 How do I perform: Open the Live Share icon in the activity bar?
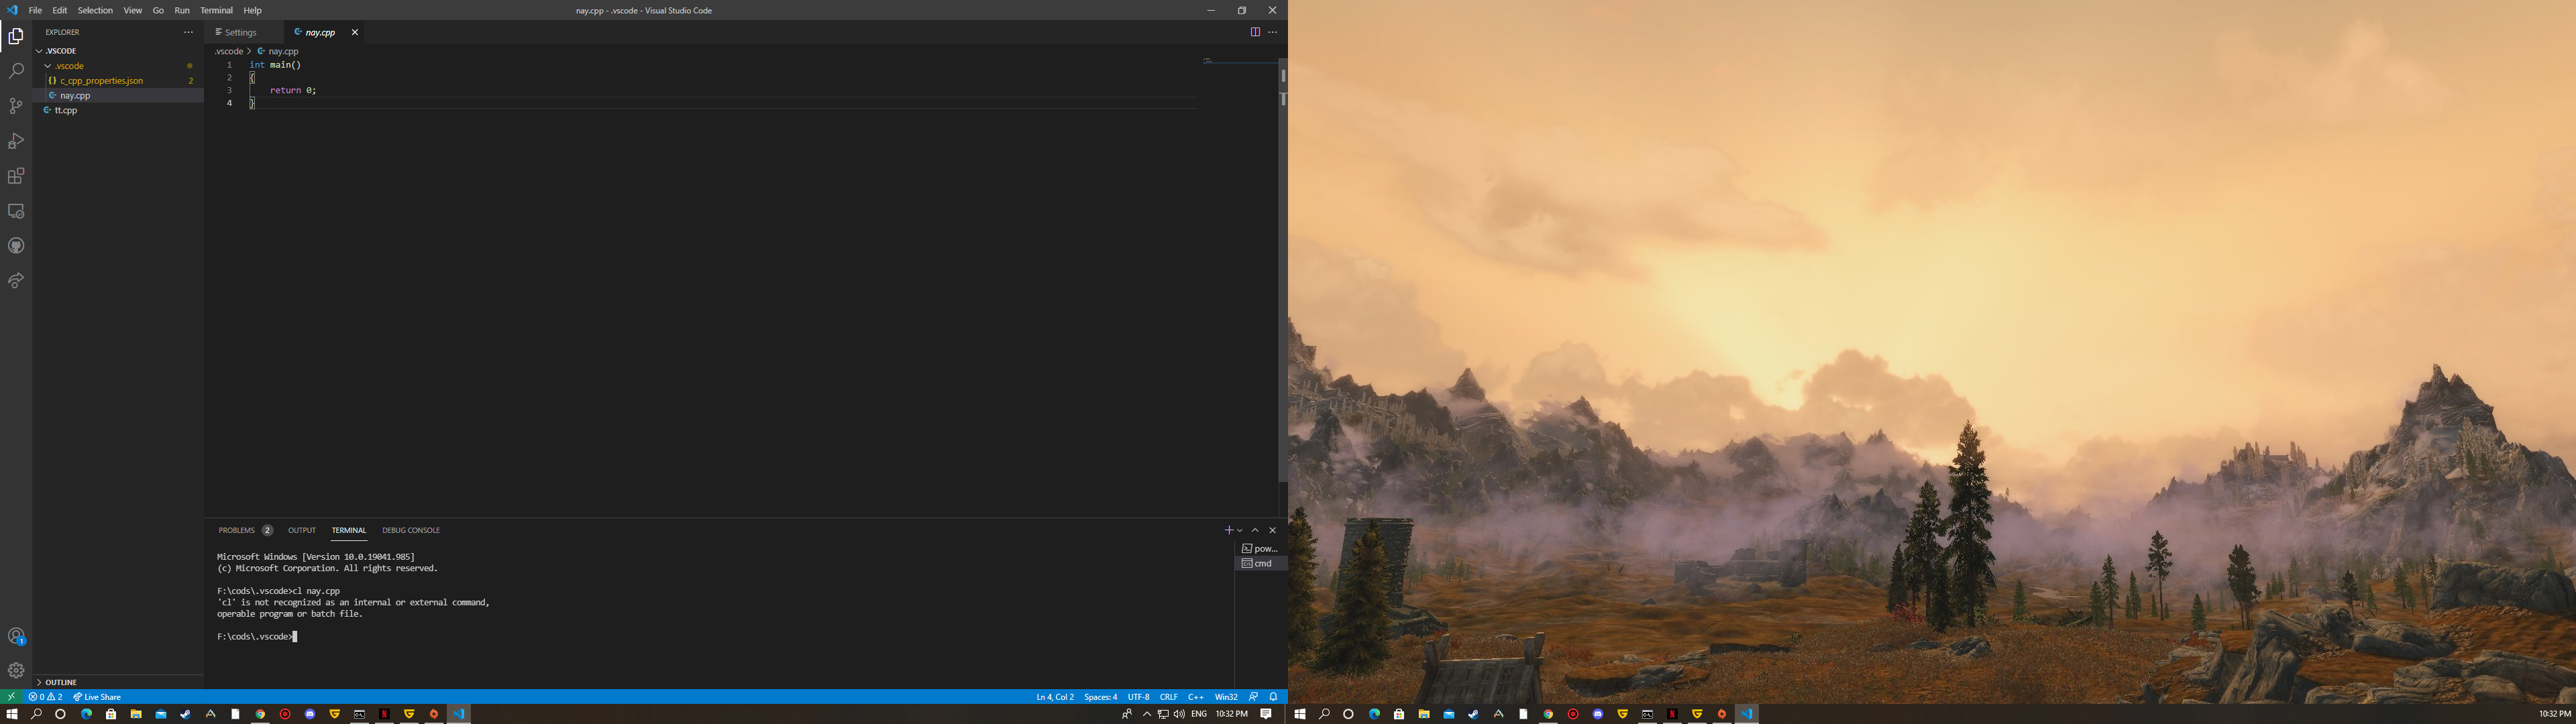pyautogui.click(x=15, y=281)
